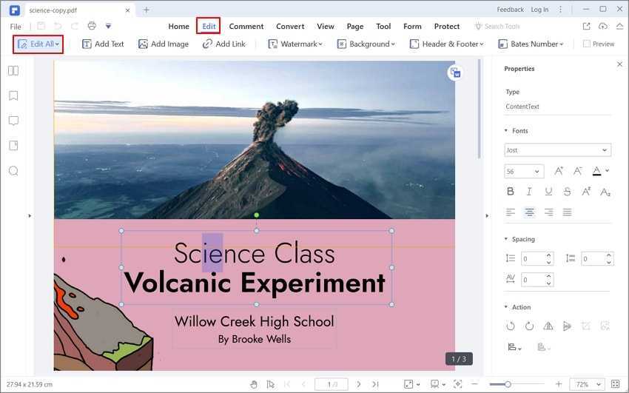Expand the font size dropdown showing 56

coord(524,172)
